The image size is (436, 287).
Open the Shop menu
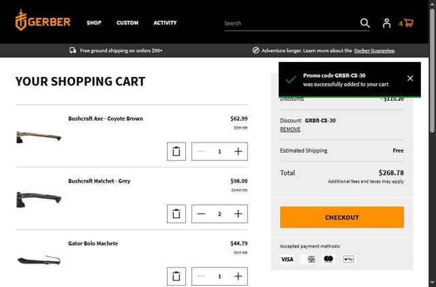pyautogui.click(x=94, y=22)
